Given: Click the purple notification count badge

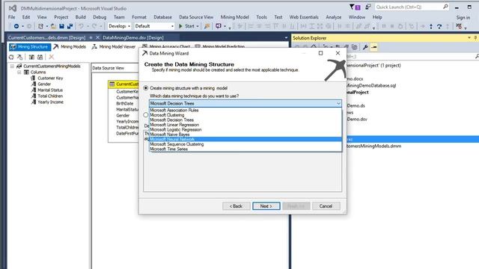Looking at the screenshot, I should click(358, 7).
